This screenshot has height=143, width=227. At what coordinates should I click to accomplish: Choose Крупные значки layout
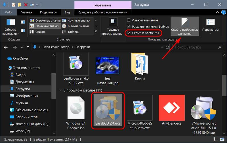76,20
